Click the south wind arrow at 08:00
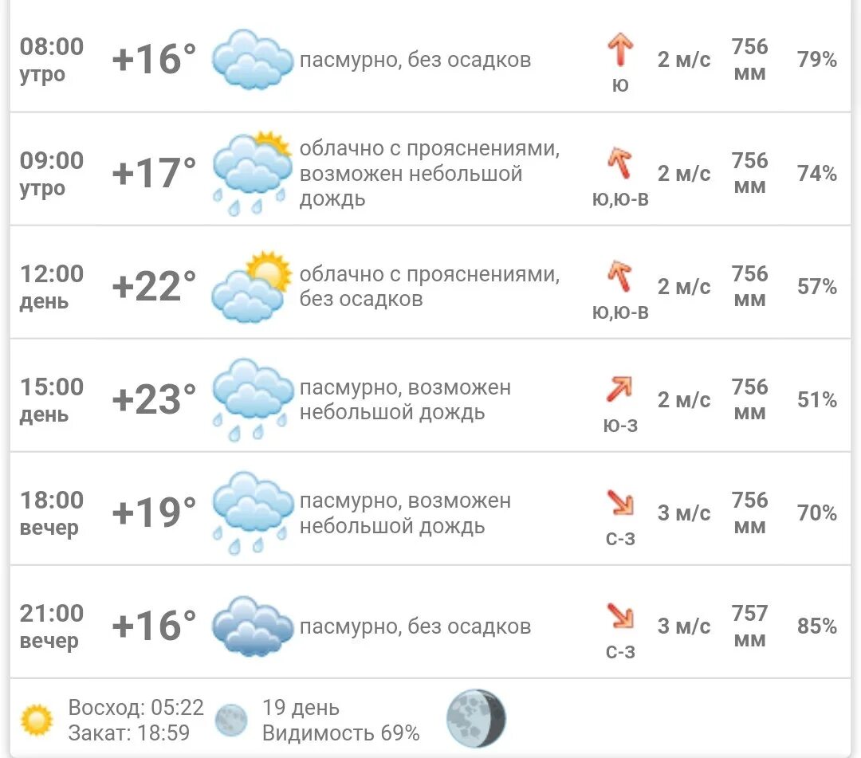 [620, 50]
